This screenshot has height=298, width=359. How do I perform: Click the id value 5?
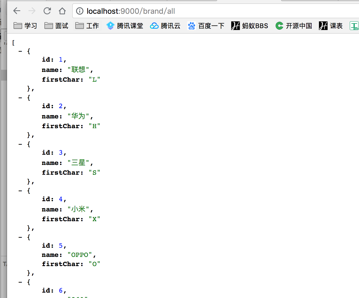(x=61, y=246)
